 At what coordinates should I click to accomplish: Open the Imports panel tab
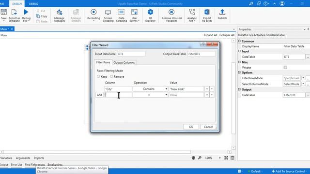pos(39,158)
